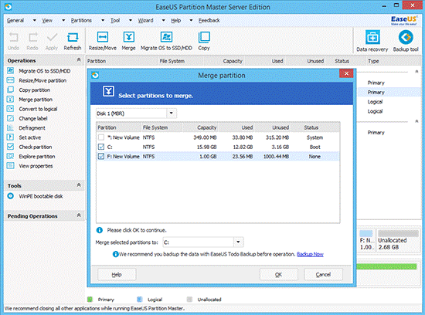
Task: Open the Disk 1 (MBR) dropdown
Action: [x=172, y=113]
